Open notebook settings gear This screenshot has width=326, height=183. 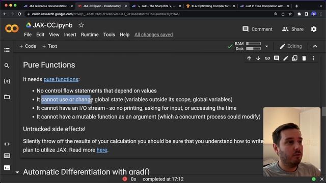coord(314,29)
